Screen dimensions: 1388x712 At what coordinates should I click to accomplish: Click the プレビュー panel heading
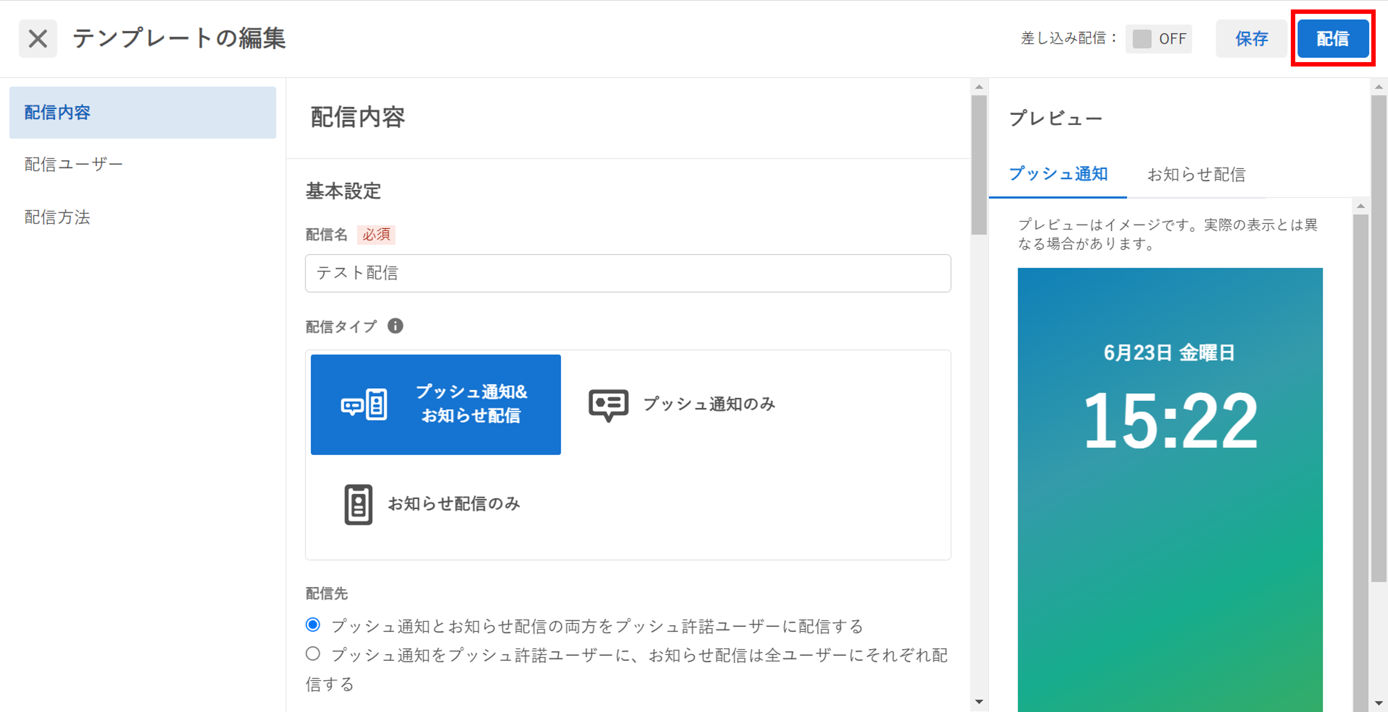pos(1056,118)
